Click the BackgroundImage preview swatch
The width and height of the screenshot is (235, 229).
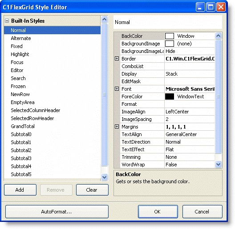[170, 44]
